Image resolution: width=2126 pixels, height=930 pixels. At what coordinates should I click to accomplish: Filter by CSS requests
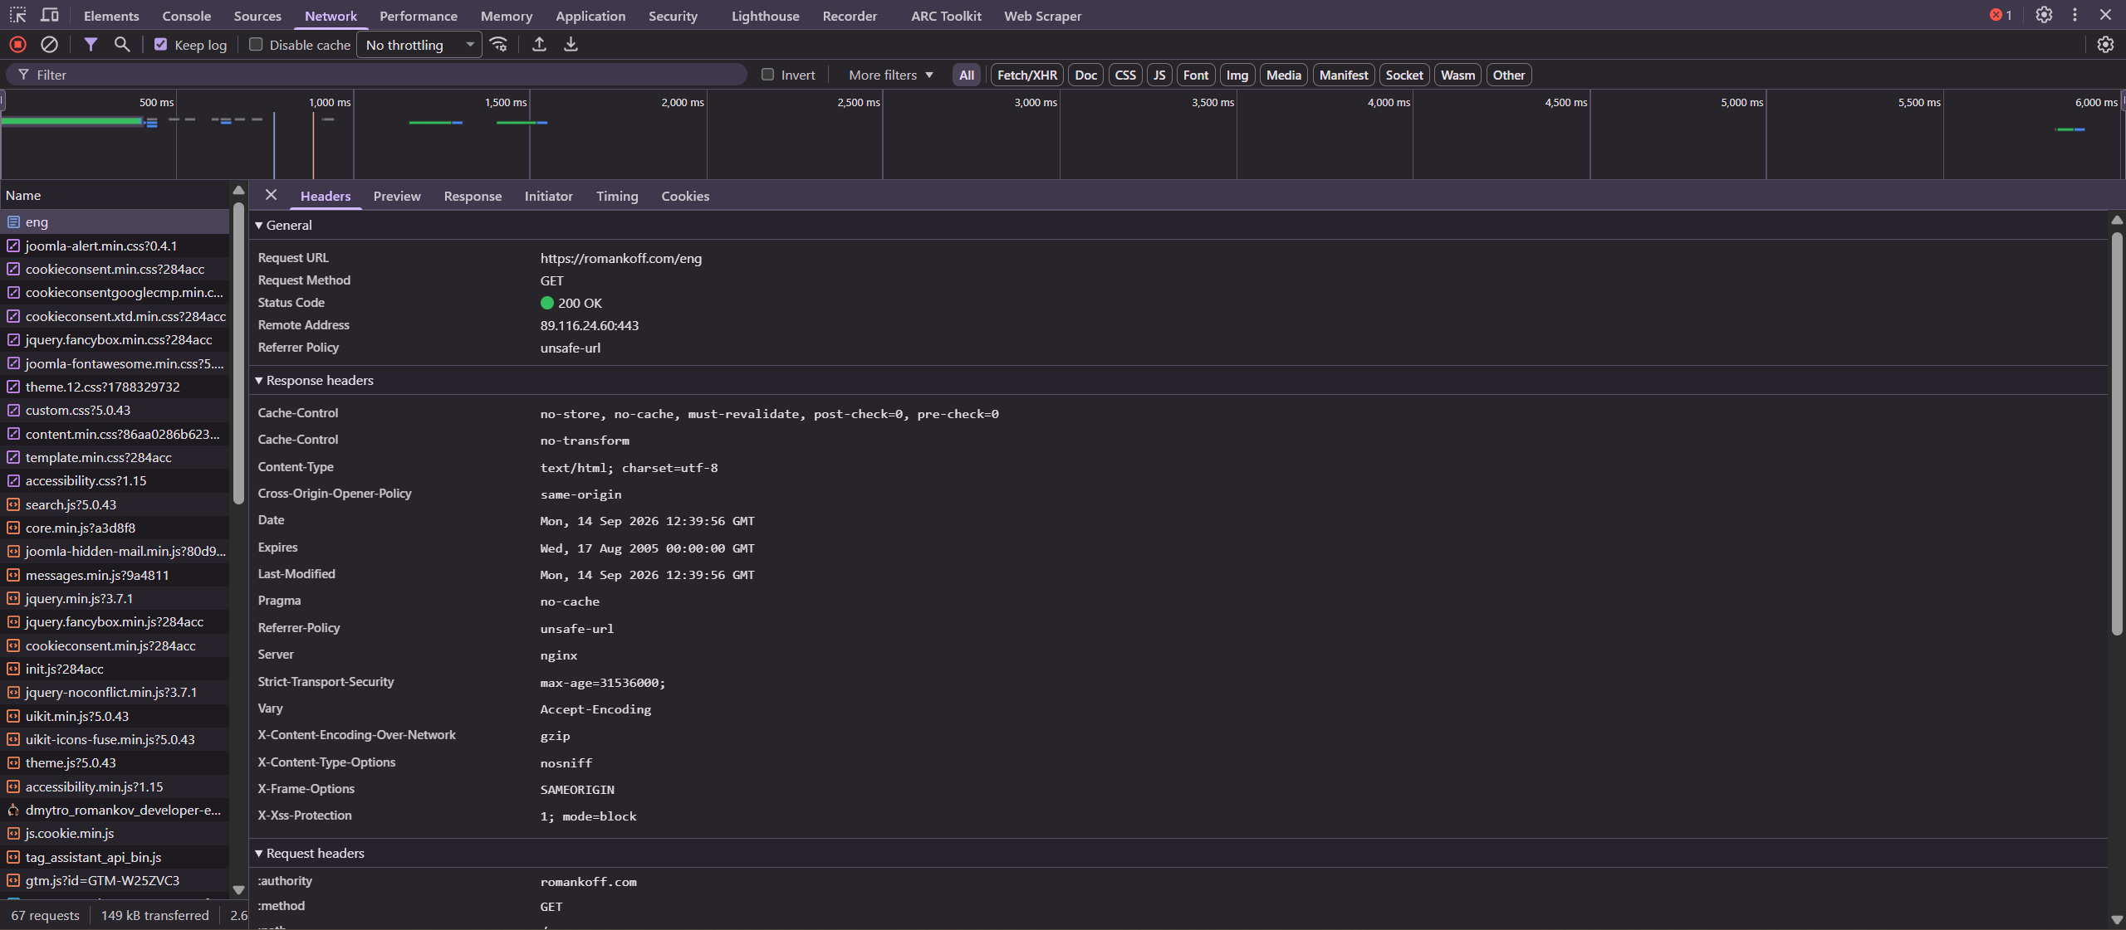click(x=1125, y=75)
